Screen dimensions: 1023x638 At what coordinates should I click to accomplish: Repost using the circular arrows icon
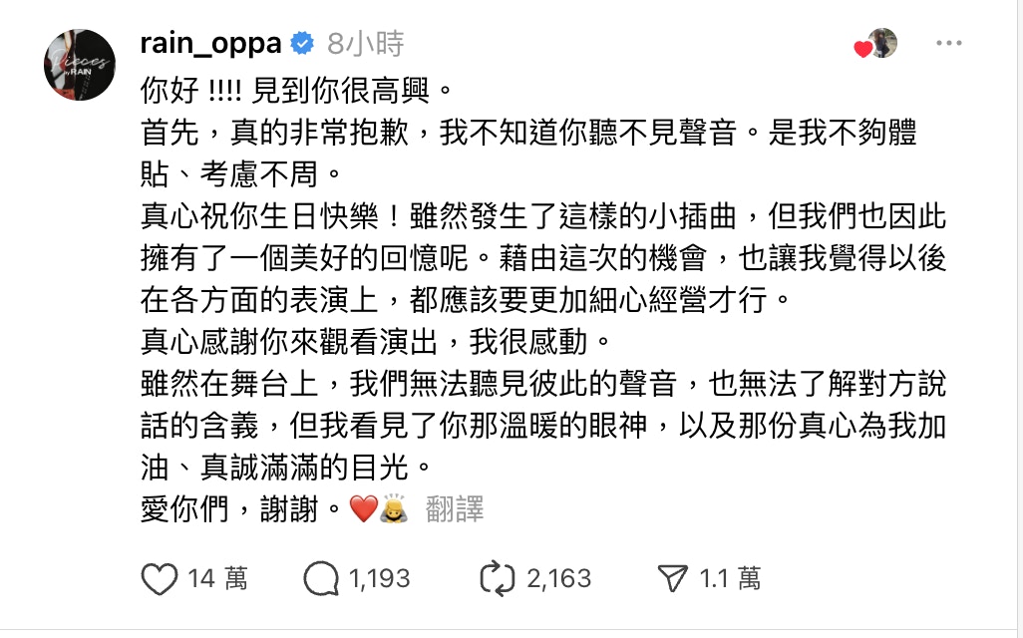coord(497,578)
